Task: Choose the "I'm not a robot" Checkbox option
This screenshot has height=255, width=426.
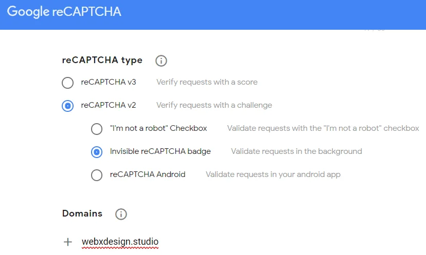Action: pyautogui.click(x=97, y=129)
